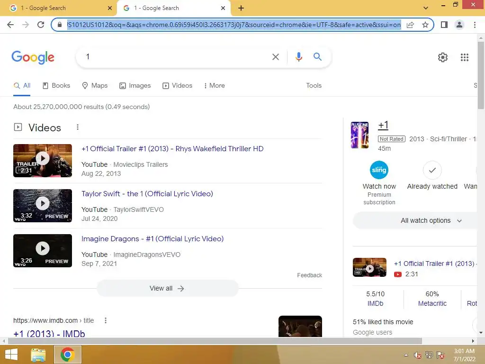Open +1 movie title in knowledge panel
The width and height of the screenshot is (485, 364).
pyautogui.click(x=383, y=125)
